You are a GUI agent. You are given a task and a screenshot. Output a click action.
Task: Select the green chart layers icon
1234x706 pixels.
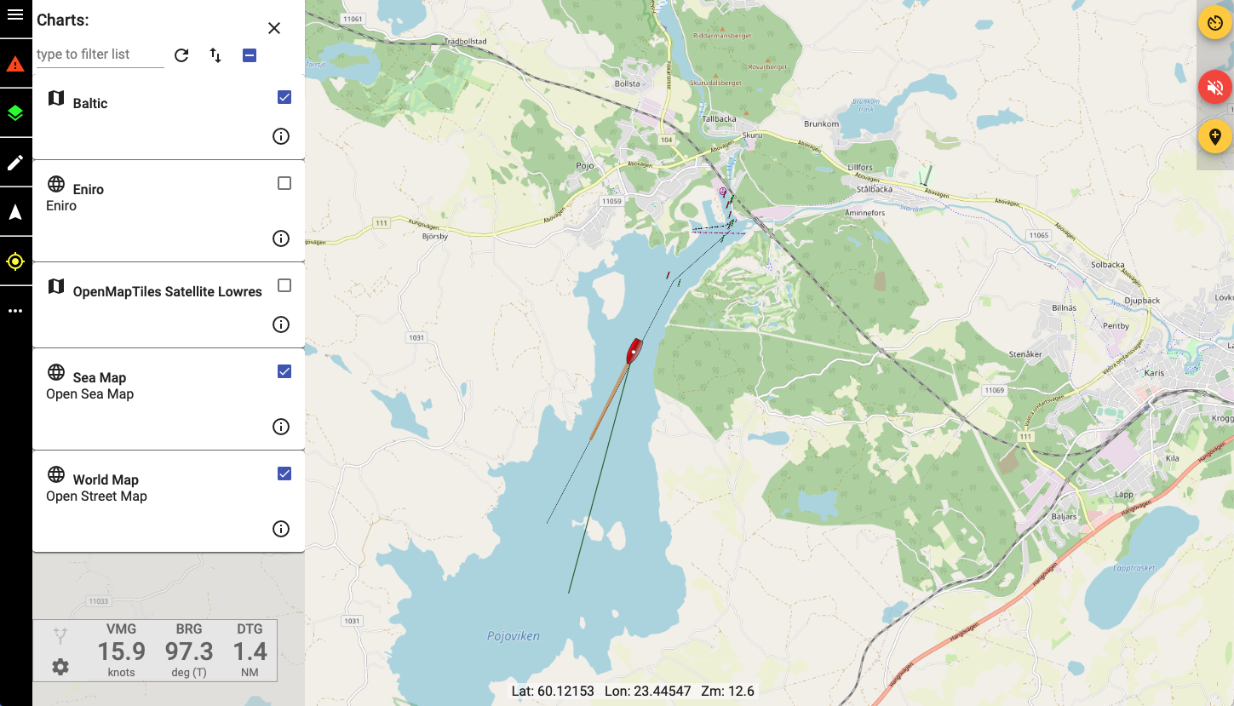pyautogui.click(x=15, y=112)
